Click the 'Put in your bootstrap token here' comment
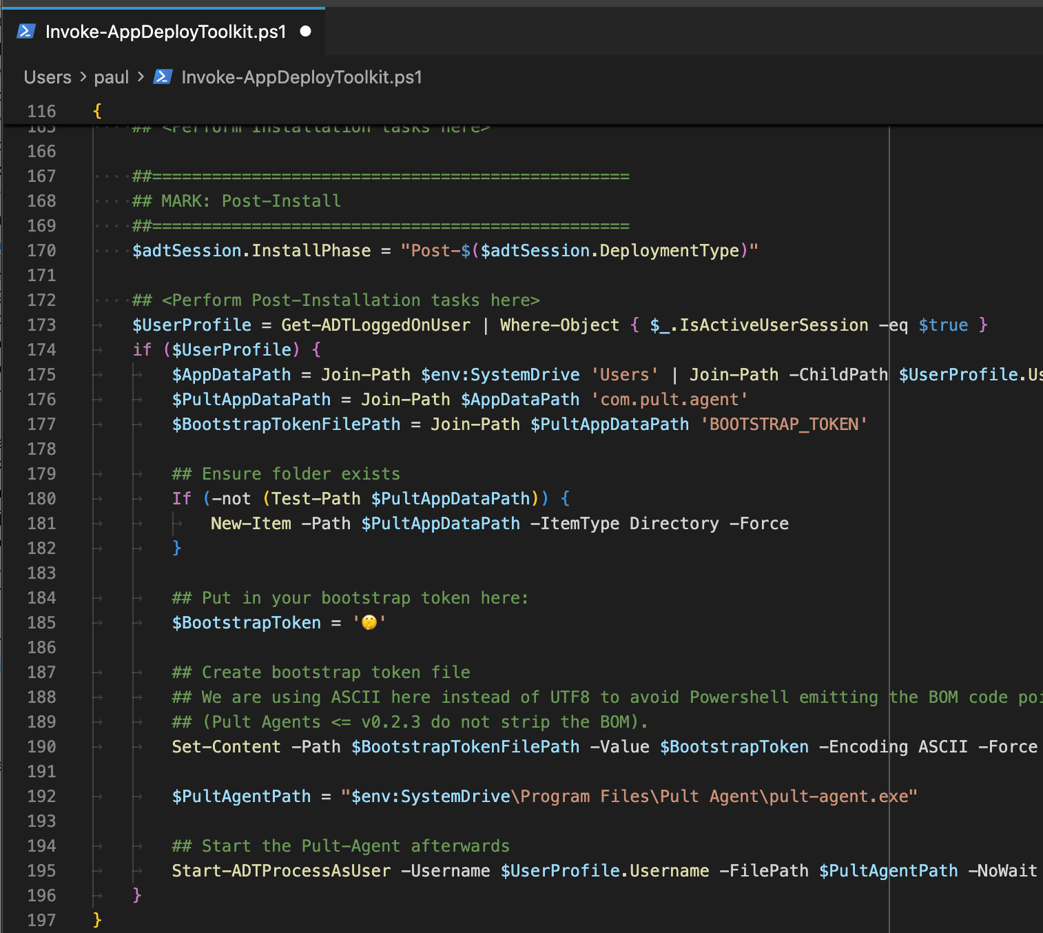Viewport: 1043px width, 933px height. [x=350, y=598]
